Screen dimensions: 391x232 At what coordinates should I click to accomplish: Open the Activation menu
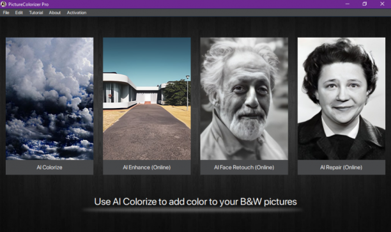click(77, 13)
